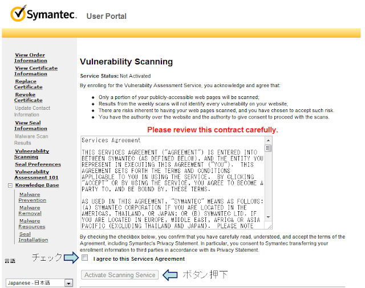Click the 'Vulnerability Scanning' page heading
This screenshot has width=365, height=288.
[x=126, y=61]
